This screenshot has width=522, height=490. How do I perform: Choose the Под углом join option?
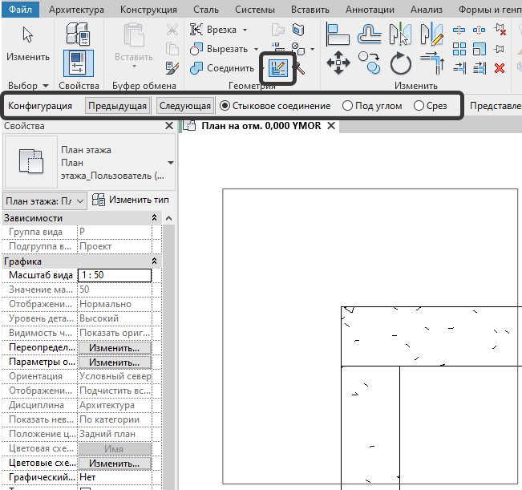[347, 106]
